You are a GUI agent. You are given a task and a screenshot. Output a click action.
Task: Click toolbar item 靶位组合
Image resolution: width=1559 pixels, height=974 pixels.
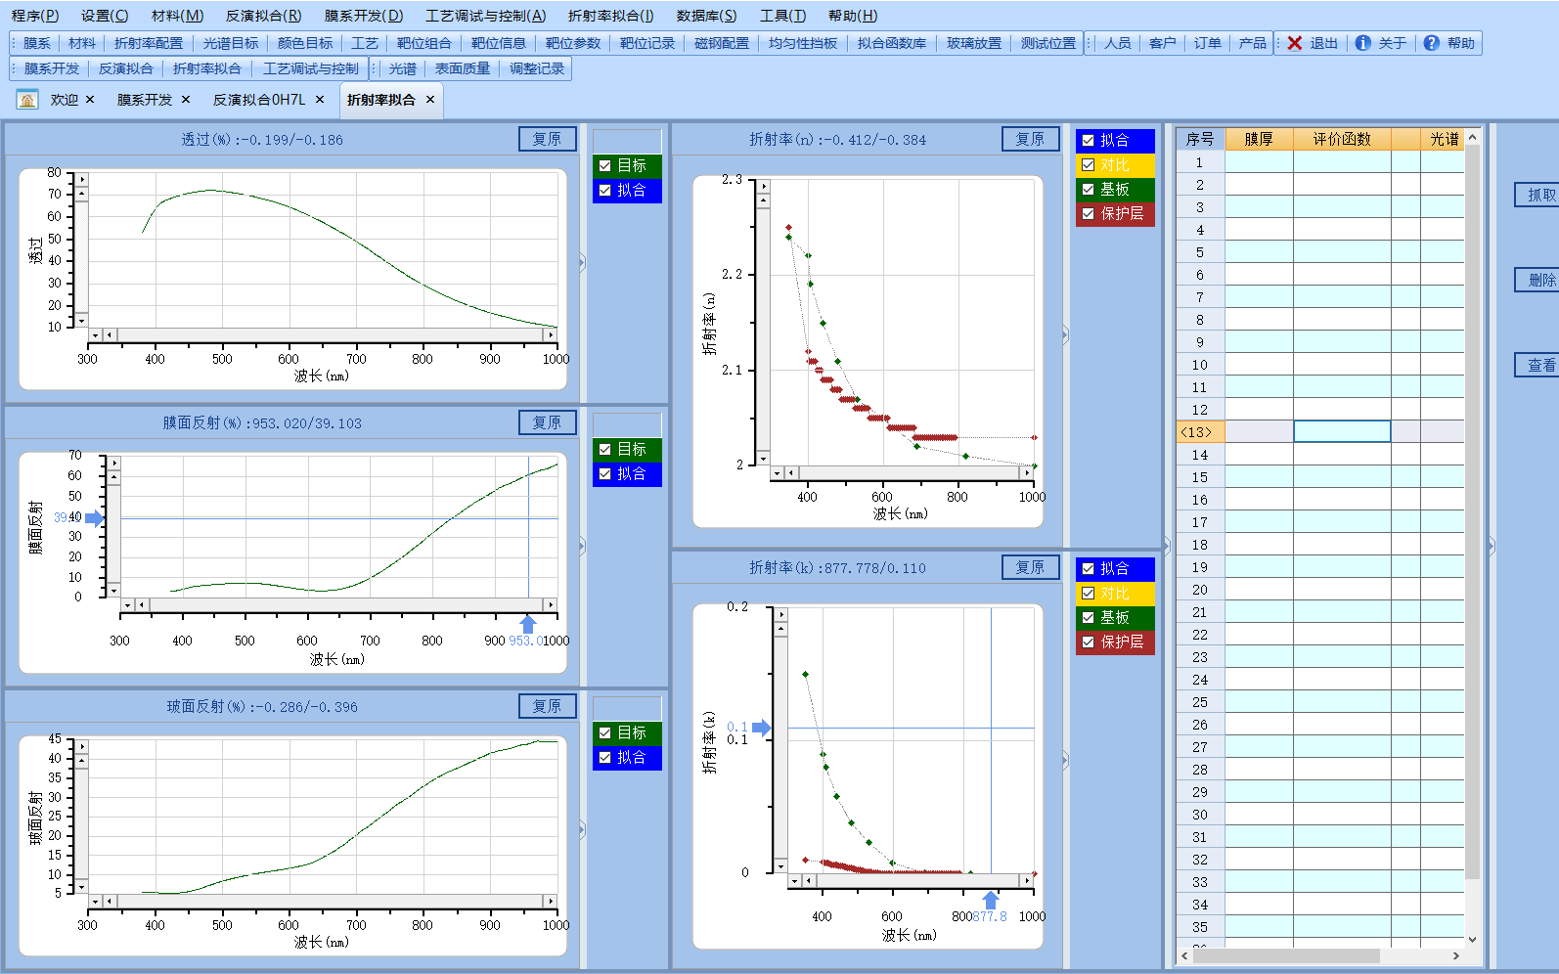[424, 43]
